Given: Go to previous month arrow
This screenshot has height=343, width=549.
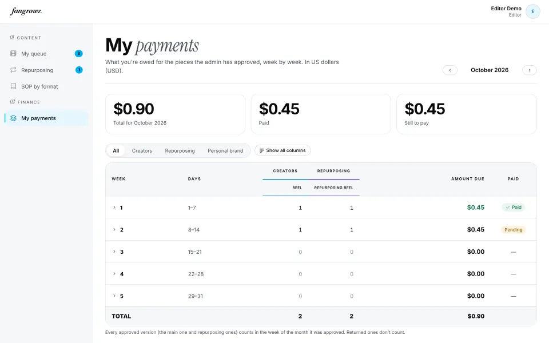Looking at the screenshot, I should coord(450,70).
